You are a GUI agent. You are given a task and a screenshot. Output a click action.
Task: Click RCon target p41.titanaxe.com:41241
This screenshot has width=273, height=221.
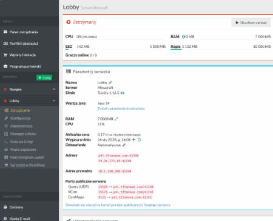(x=133, y=192)
